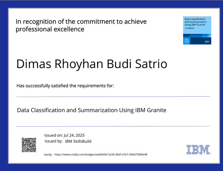Click the pixelated blue band on the badge
Screen dimensions: 223x171
coord(197,35)
